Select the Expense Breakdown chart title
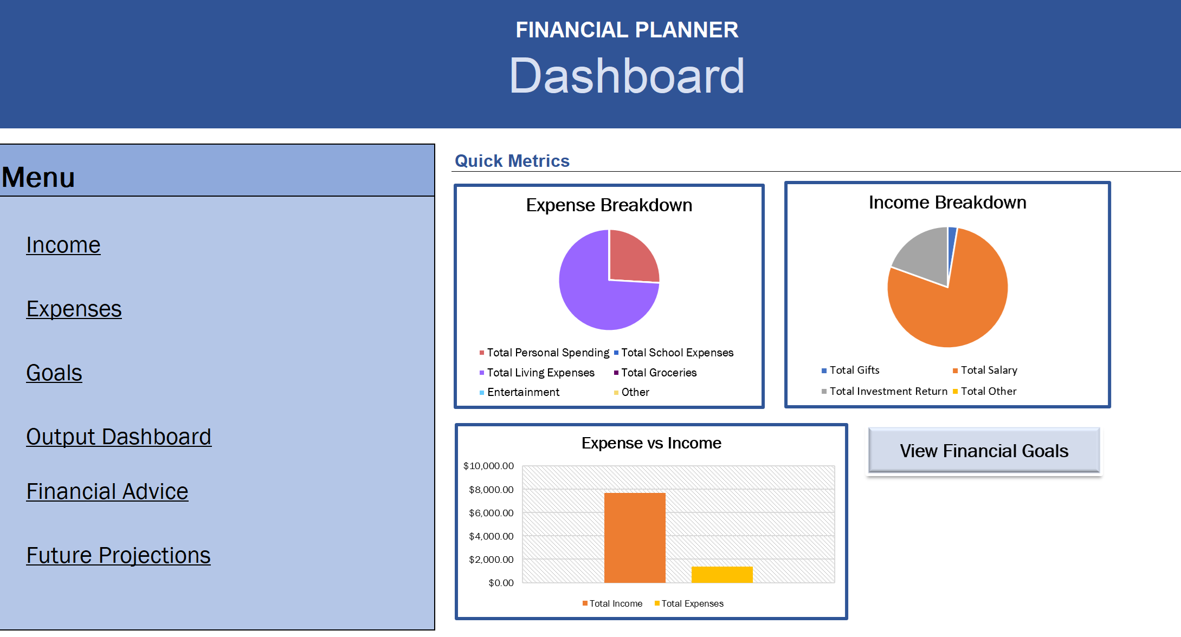This screenshot has height=637, width=1181. pos(609,205)
